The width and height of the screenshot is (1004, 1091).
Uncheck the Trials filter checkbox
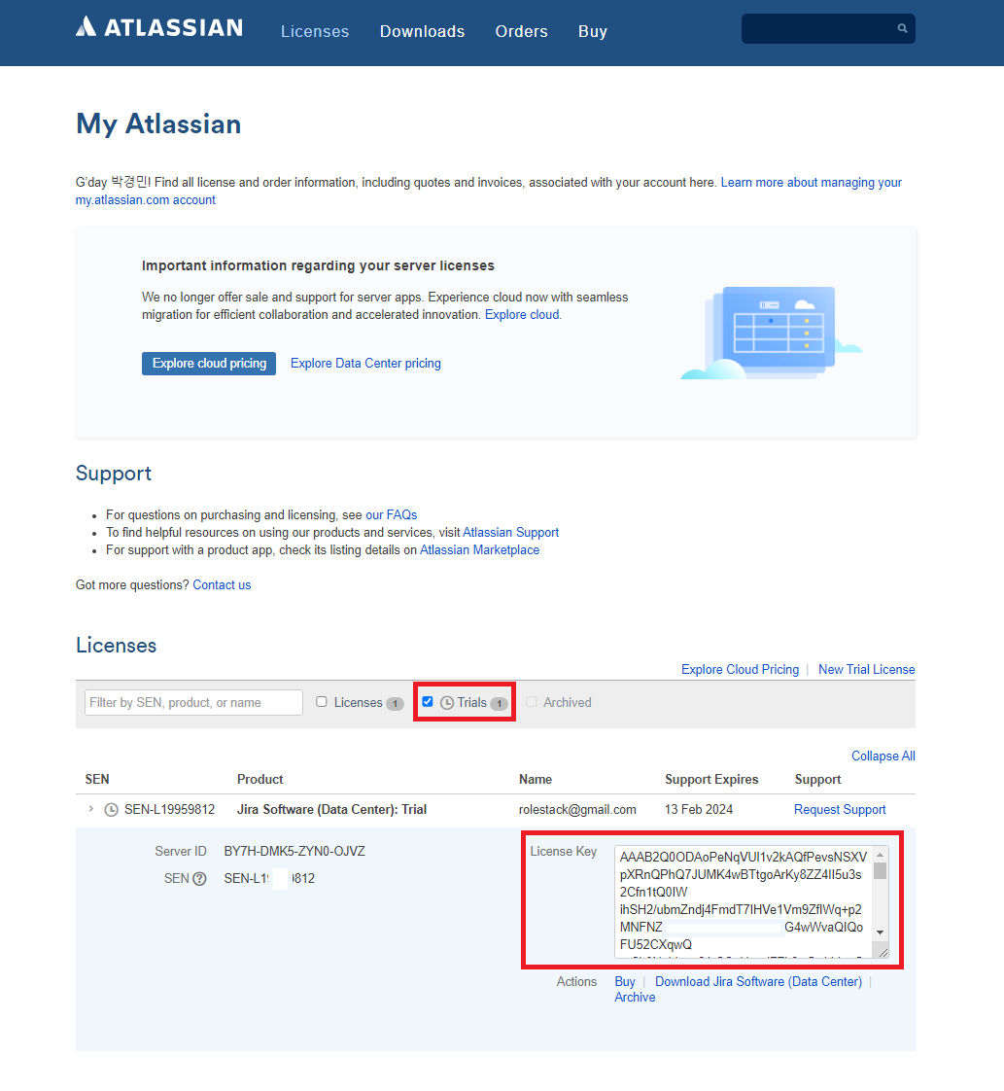click(x=428, y=702)
